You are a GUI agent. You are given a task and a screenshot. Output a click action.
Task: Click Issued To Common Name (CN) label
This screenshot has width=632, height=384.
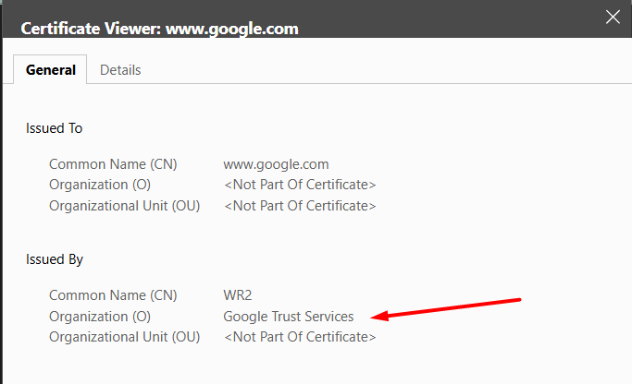[113, 164]
